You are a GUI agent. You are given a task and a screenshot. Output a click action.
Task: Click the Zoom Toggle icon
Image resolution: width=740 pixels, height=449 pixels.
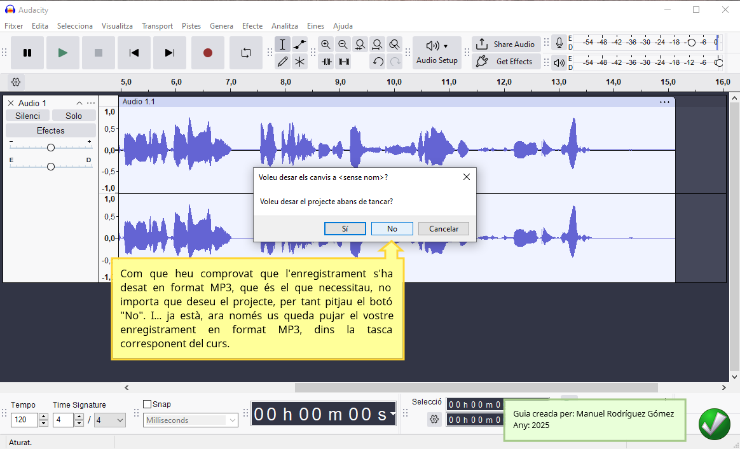[x=394, y=45]
